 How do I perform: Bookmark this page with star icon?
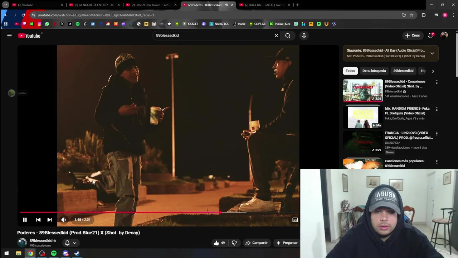click(x=411, y=15)
